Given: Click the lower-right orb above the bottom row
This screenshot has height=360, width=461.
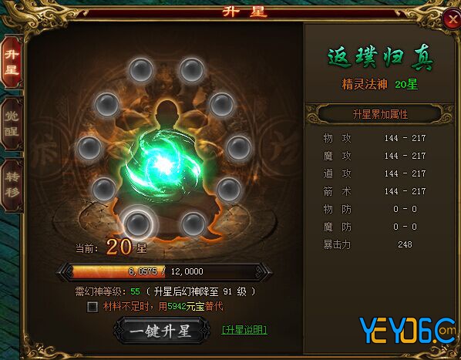Looking at the screenshot, I should click(229, 190).
